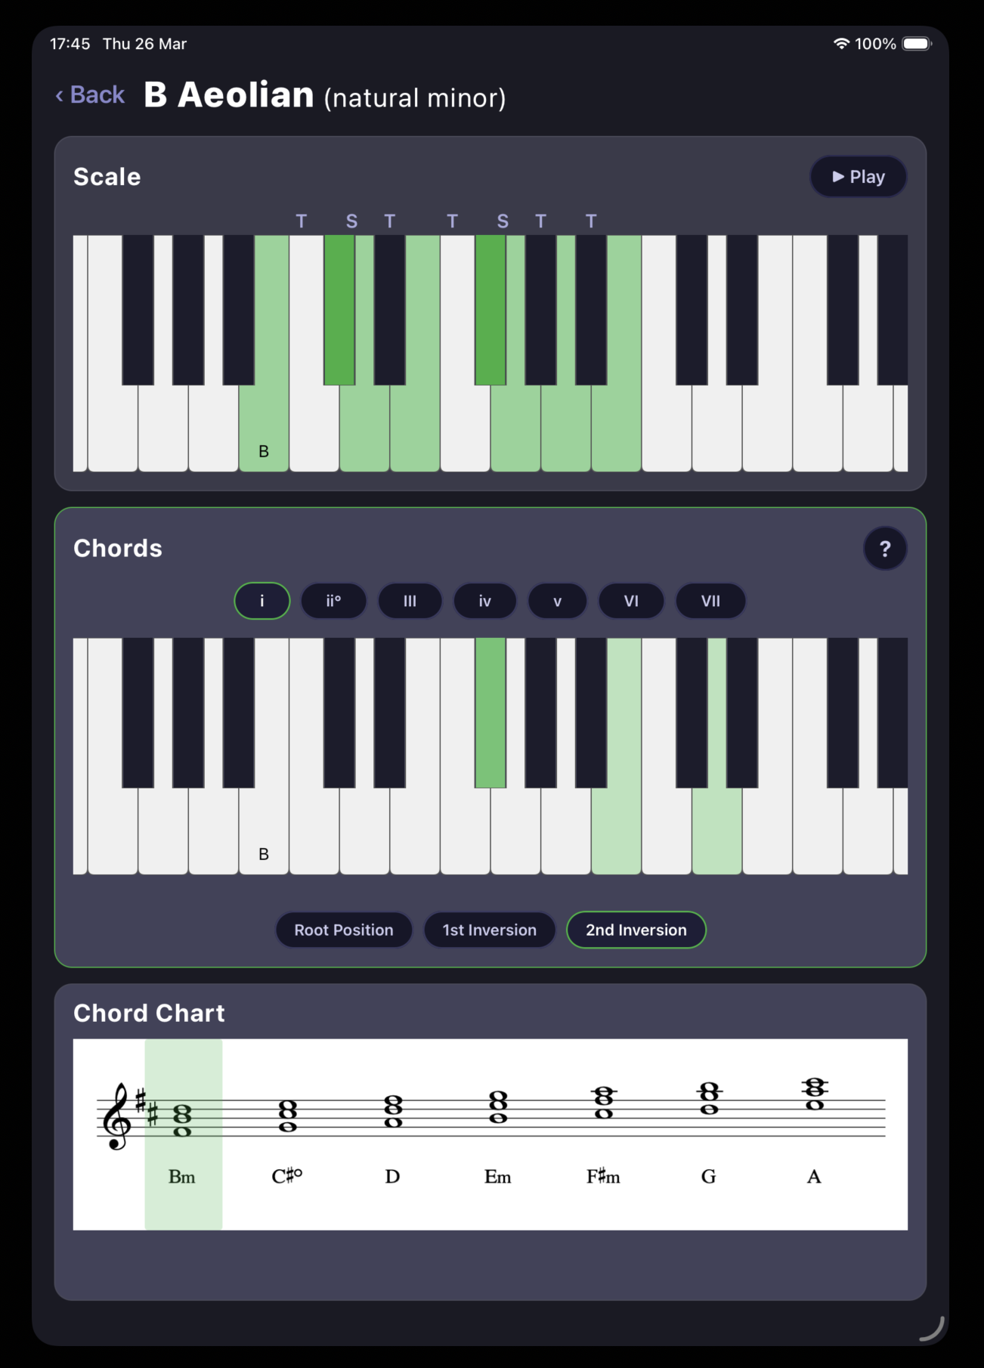Show the Root Position voicing
The height and width of the screenshot is (1368, 984).
(x=344, y=930)
